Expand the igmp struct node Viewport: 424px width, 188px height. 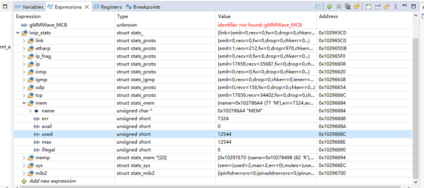pyautogui.click(x=24, y=80)
